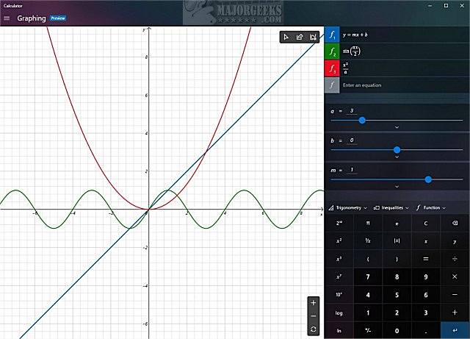This screenshot has height=339, width=470.
Task: Click the reciprocal 1/x key
Action: tap(368, 240)
